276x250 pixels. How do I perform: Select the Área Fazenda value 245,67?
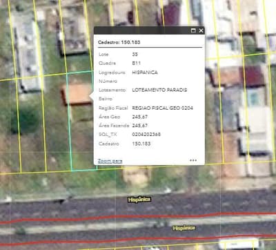140,126
